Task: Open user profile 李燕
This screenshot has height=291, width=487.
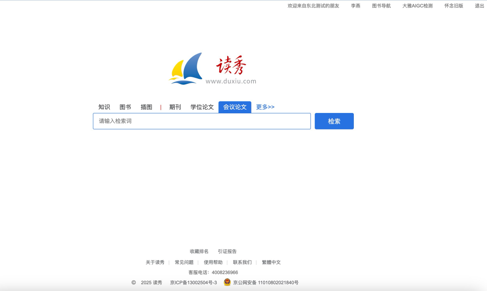Action: pyautogui.click(x=355, y=6)
